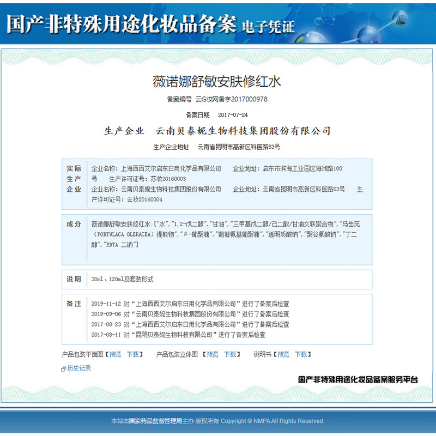The image size is (436, 436).
Task: Download the 产品包装平面图
Action: [x=132, y=354]
